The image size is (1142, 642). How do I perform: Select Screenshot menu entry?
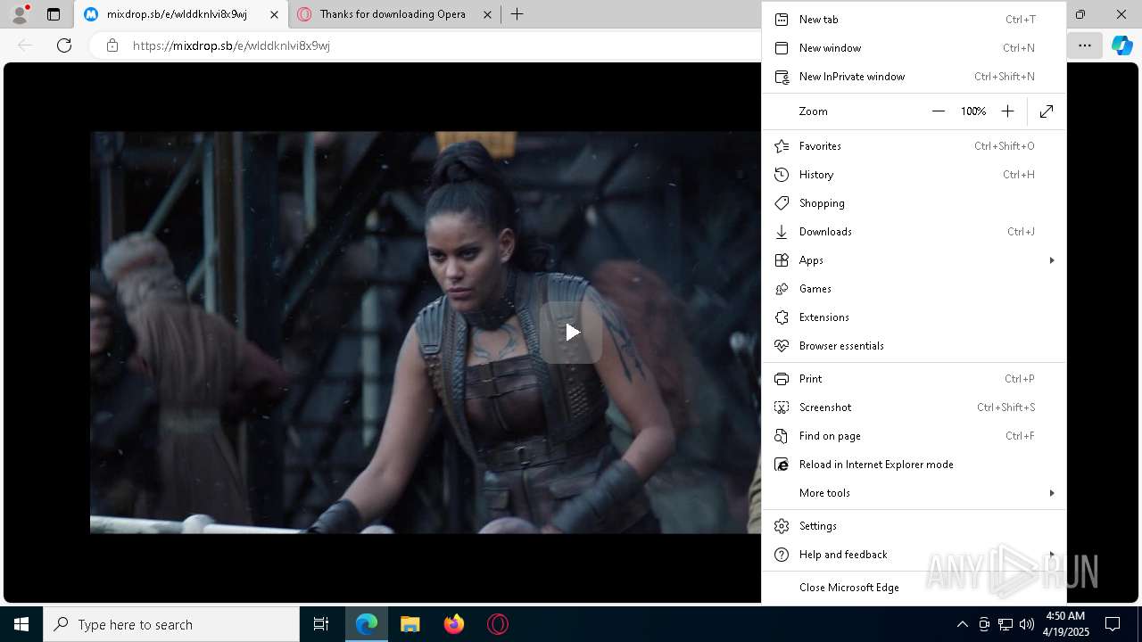[x=914, y=407]
